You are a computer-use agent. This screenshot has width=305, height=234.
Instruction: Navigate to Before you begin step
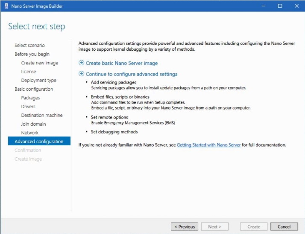[x=32, y=54]
